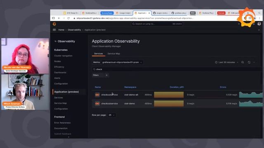Close the active Application browser tab

point(149,13)
